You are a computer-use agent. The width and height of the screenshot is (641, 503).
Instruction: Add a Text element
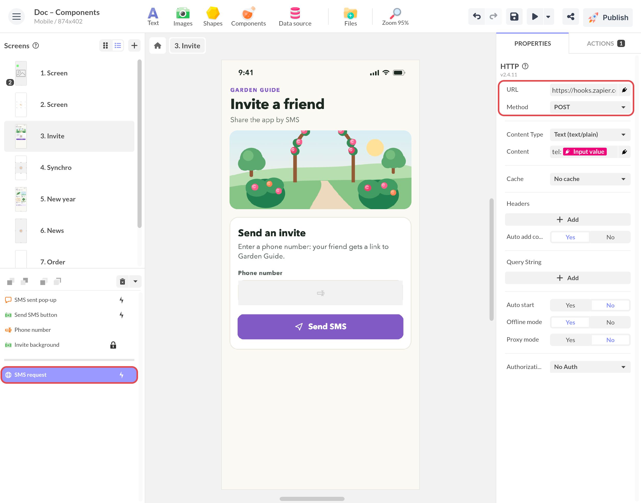coord(153,17)
